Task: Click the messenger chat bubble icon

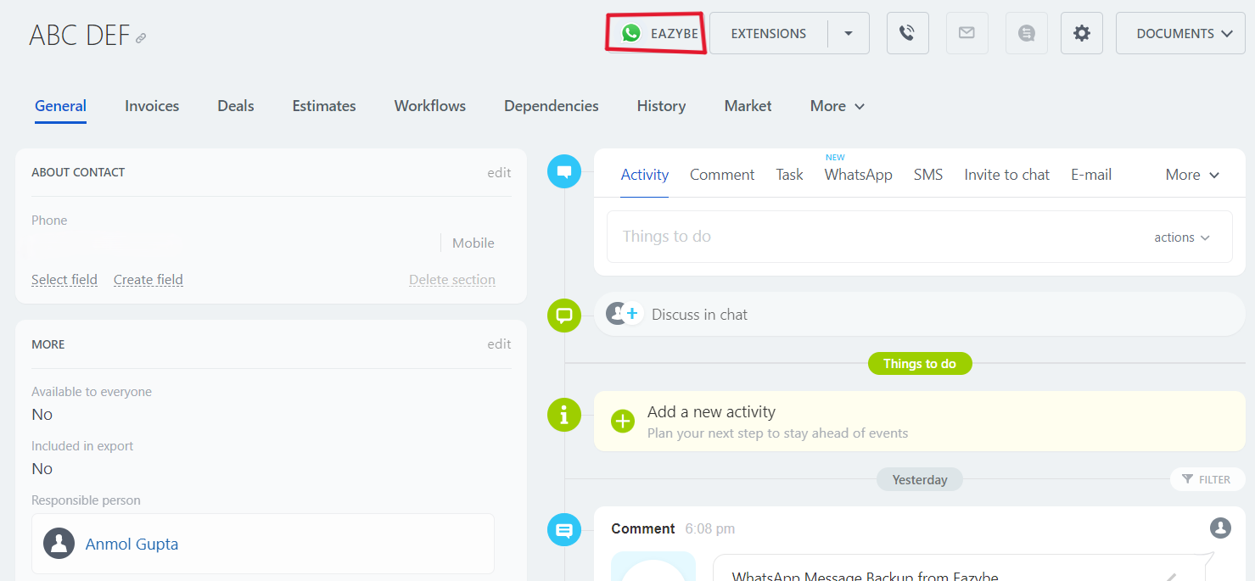Action: pos(1026,33)
